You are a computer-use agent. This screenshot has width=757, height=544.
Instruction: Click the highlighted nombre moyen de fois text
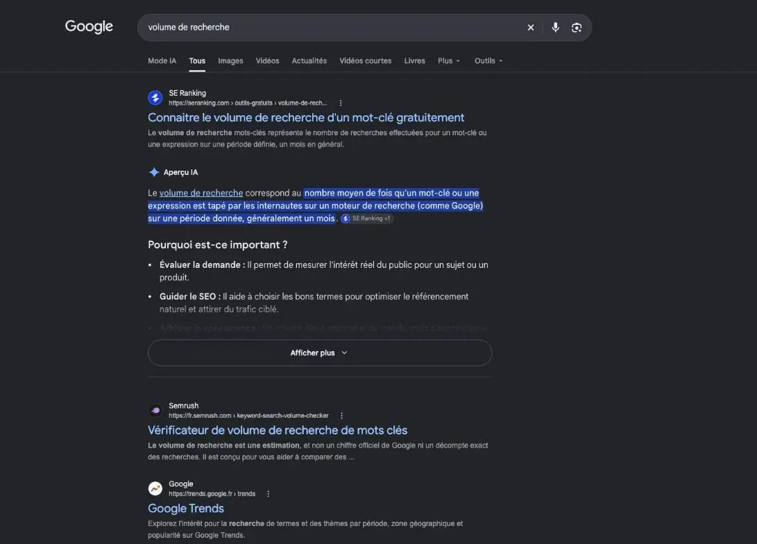[x=316, y=205]
